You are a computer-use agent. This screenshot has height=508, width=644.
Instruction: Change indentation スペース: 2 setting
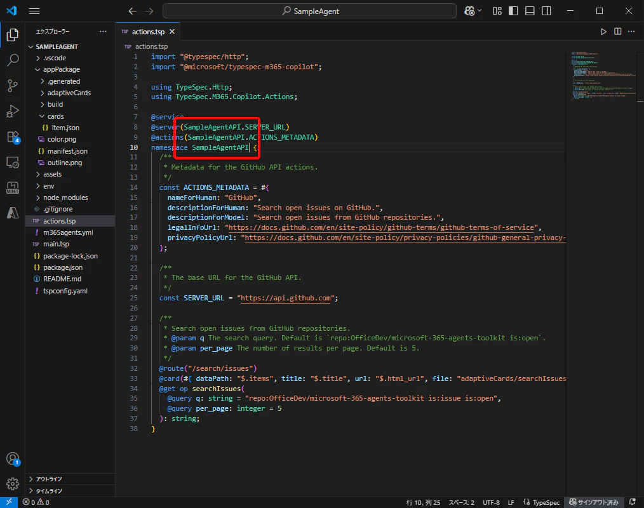[461, 502]
